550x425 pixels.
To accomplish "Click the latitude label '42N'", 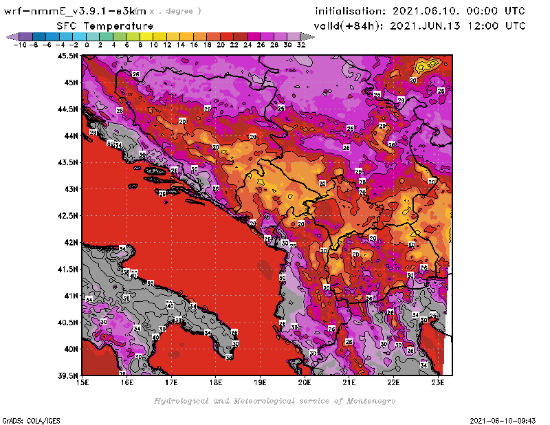I will click(71, 243).
